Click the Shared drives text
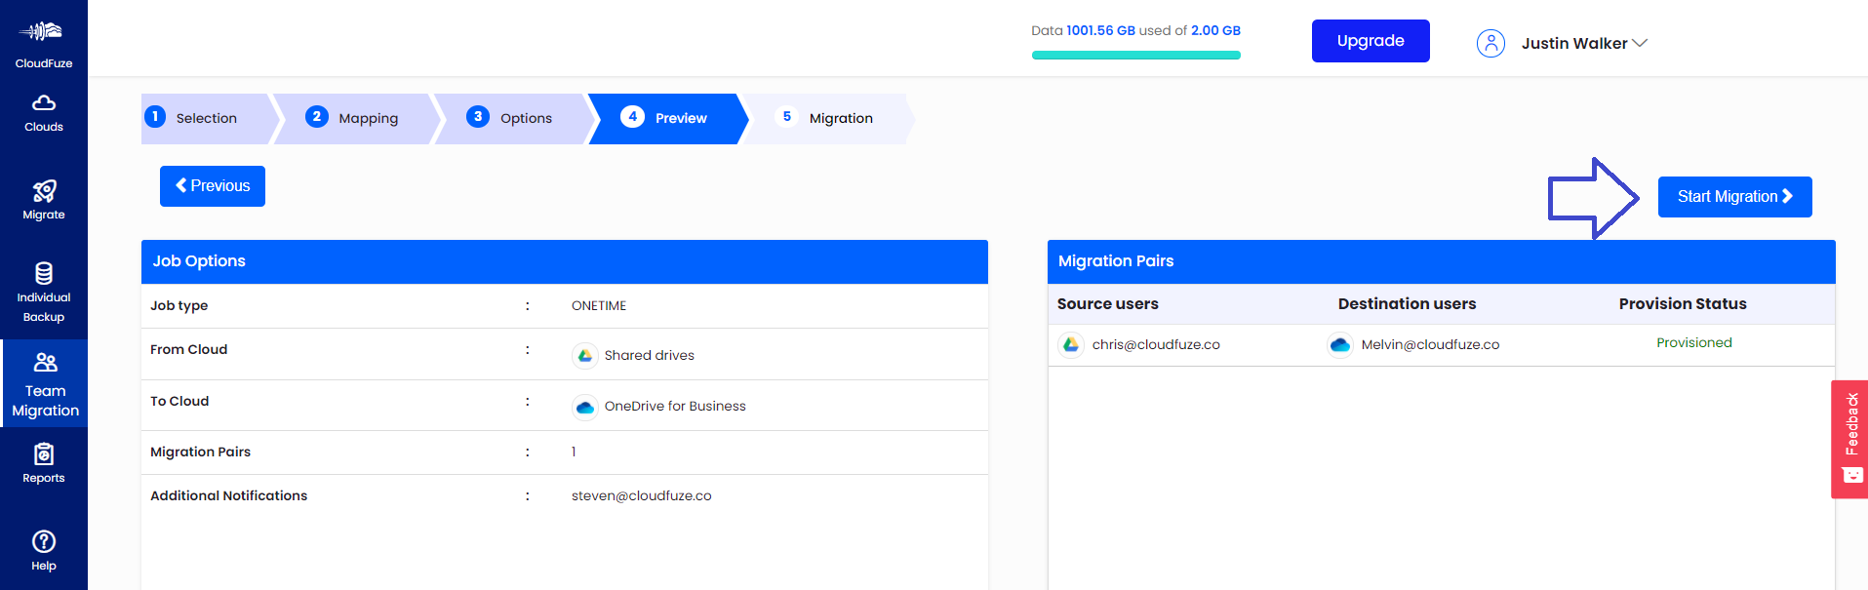 649,355
